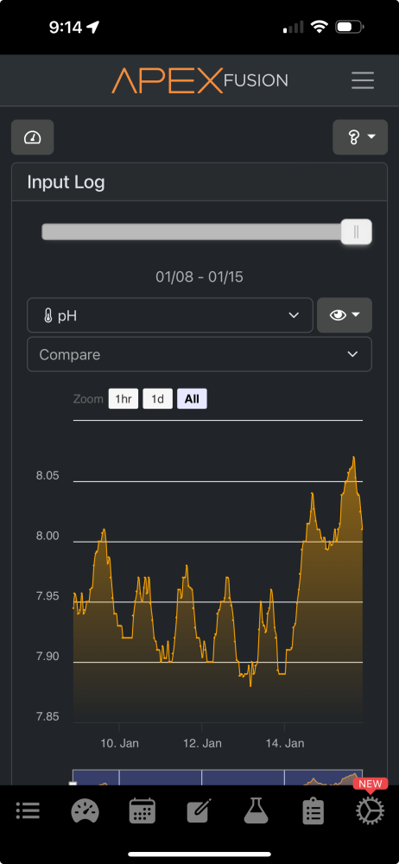Image resolution: width=399 pixels, height=864 pixels.
Task: Open the dashboard gauge button
Action: [x=33, y=137]
